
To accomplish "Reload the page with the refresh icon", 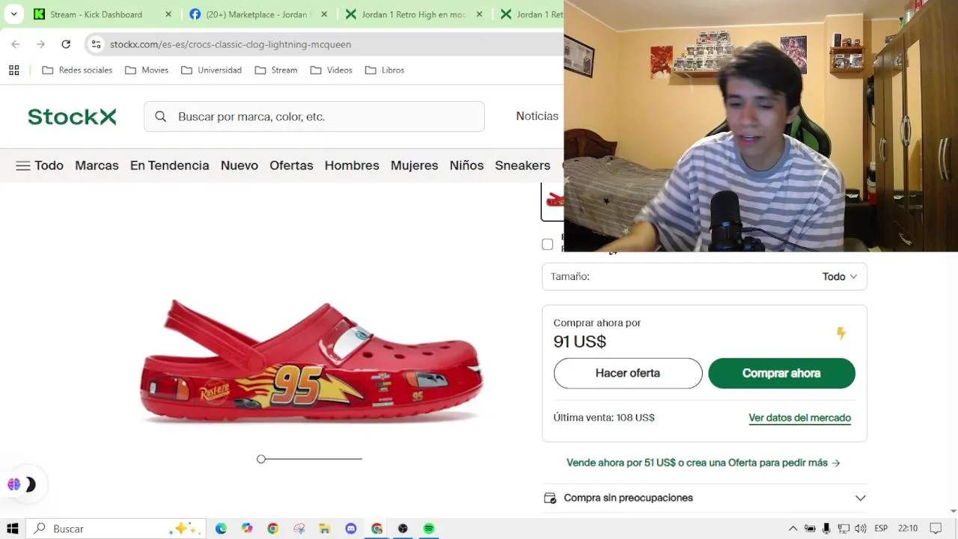I will [66, 44].
